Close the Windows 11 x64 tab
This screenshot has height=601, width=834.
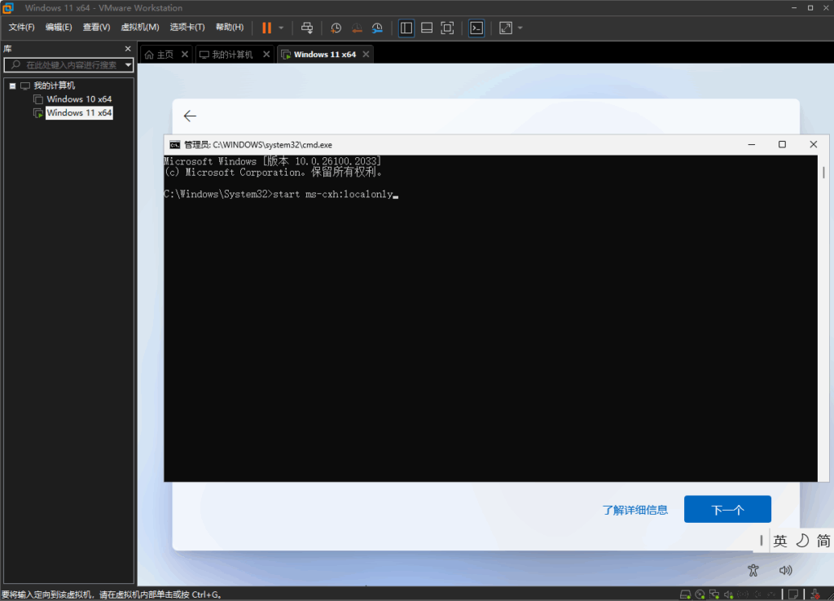(x=366, y=55)
